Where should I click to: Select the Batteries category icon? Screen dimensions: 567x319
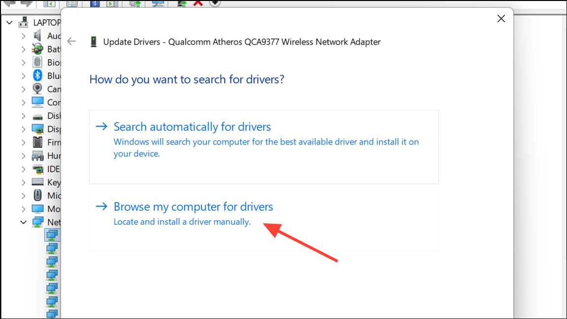tap(37, 49)
